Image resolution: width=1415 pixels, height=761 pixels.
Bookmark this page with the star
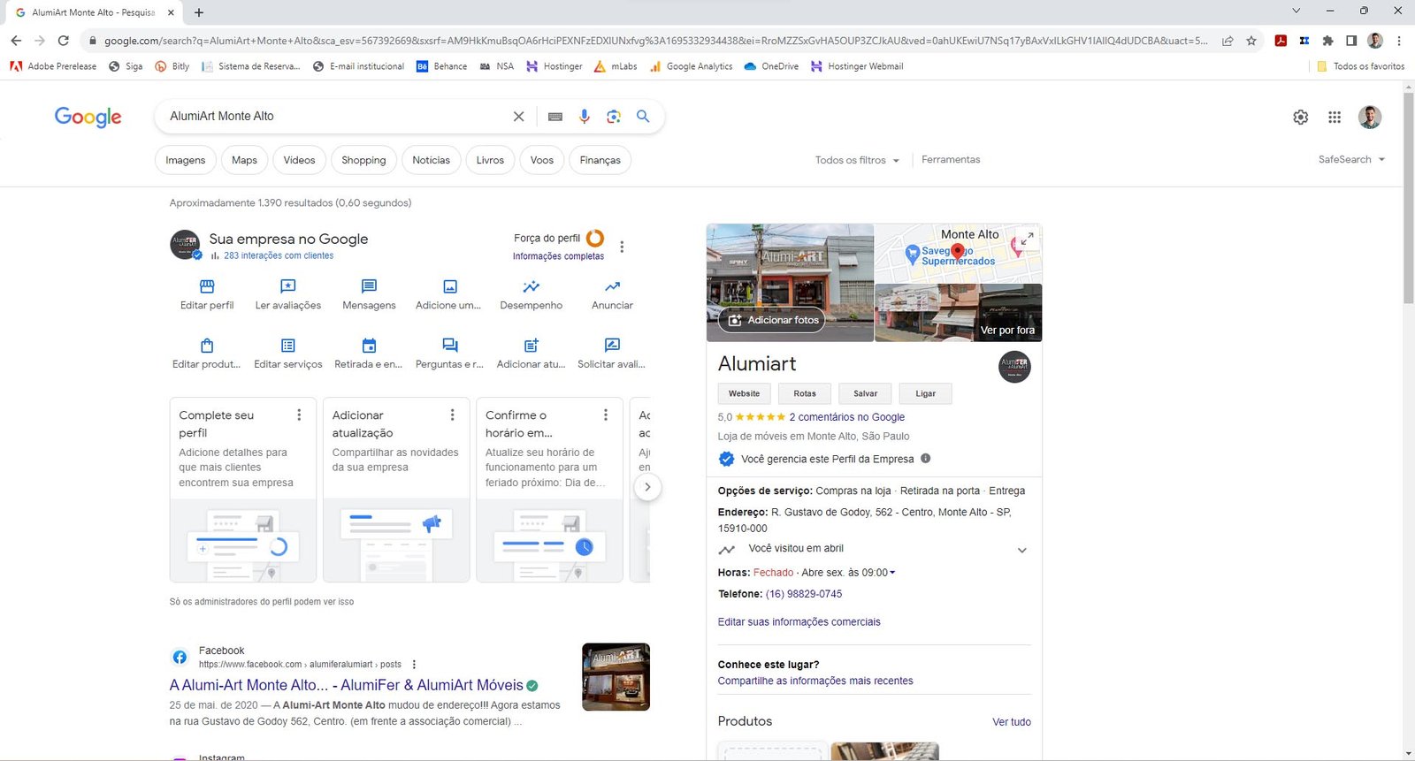click(x=1251, y=41)
